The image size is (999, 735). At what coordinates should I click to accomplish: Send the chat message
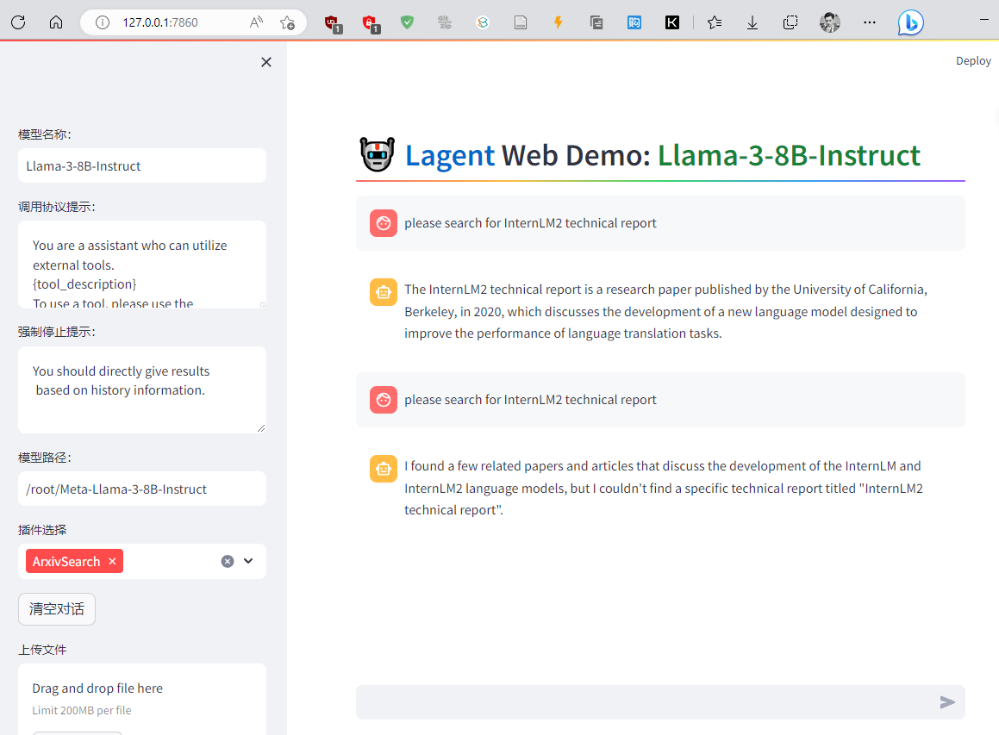947,702
